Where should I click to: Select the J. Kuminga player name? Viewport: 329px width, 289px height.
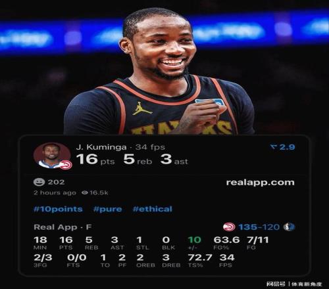101,147
